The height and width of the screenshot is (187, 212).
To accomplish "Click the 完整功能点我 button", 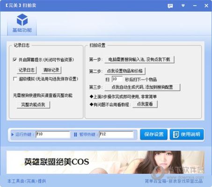I will (x=33, y=105).
